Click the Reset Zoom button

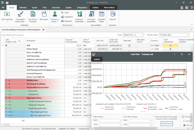point(167,124)
